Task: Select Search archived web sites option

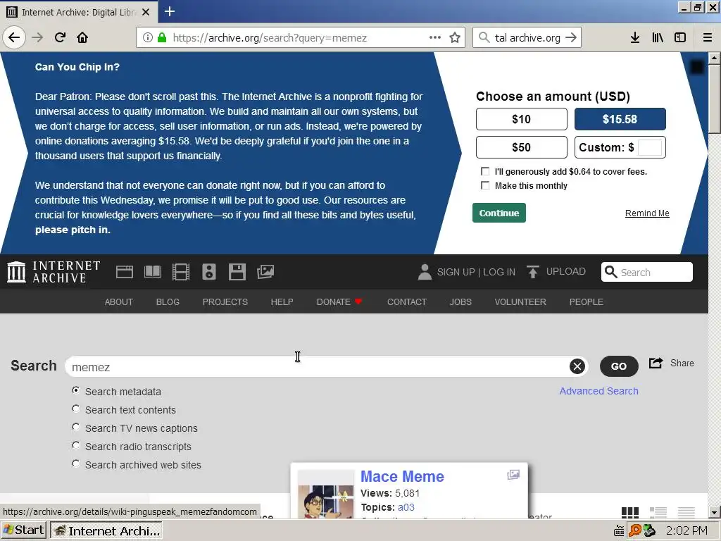Action: [76, 464]
